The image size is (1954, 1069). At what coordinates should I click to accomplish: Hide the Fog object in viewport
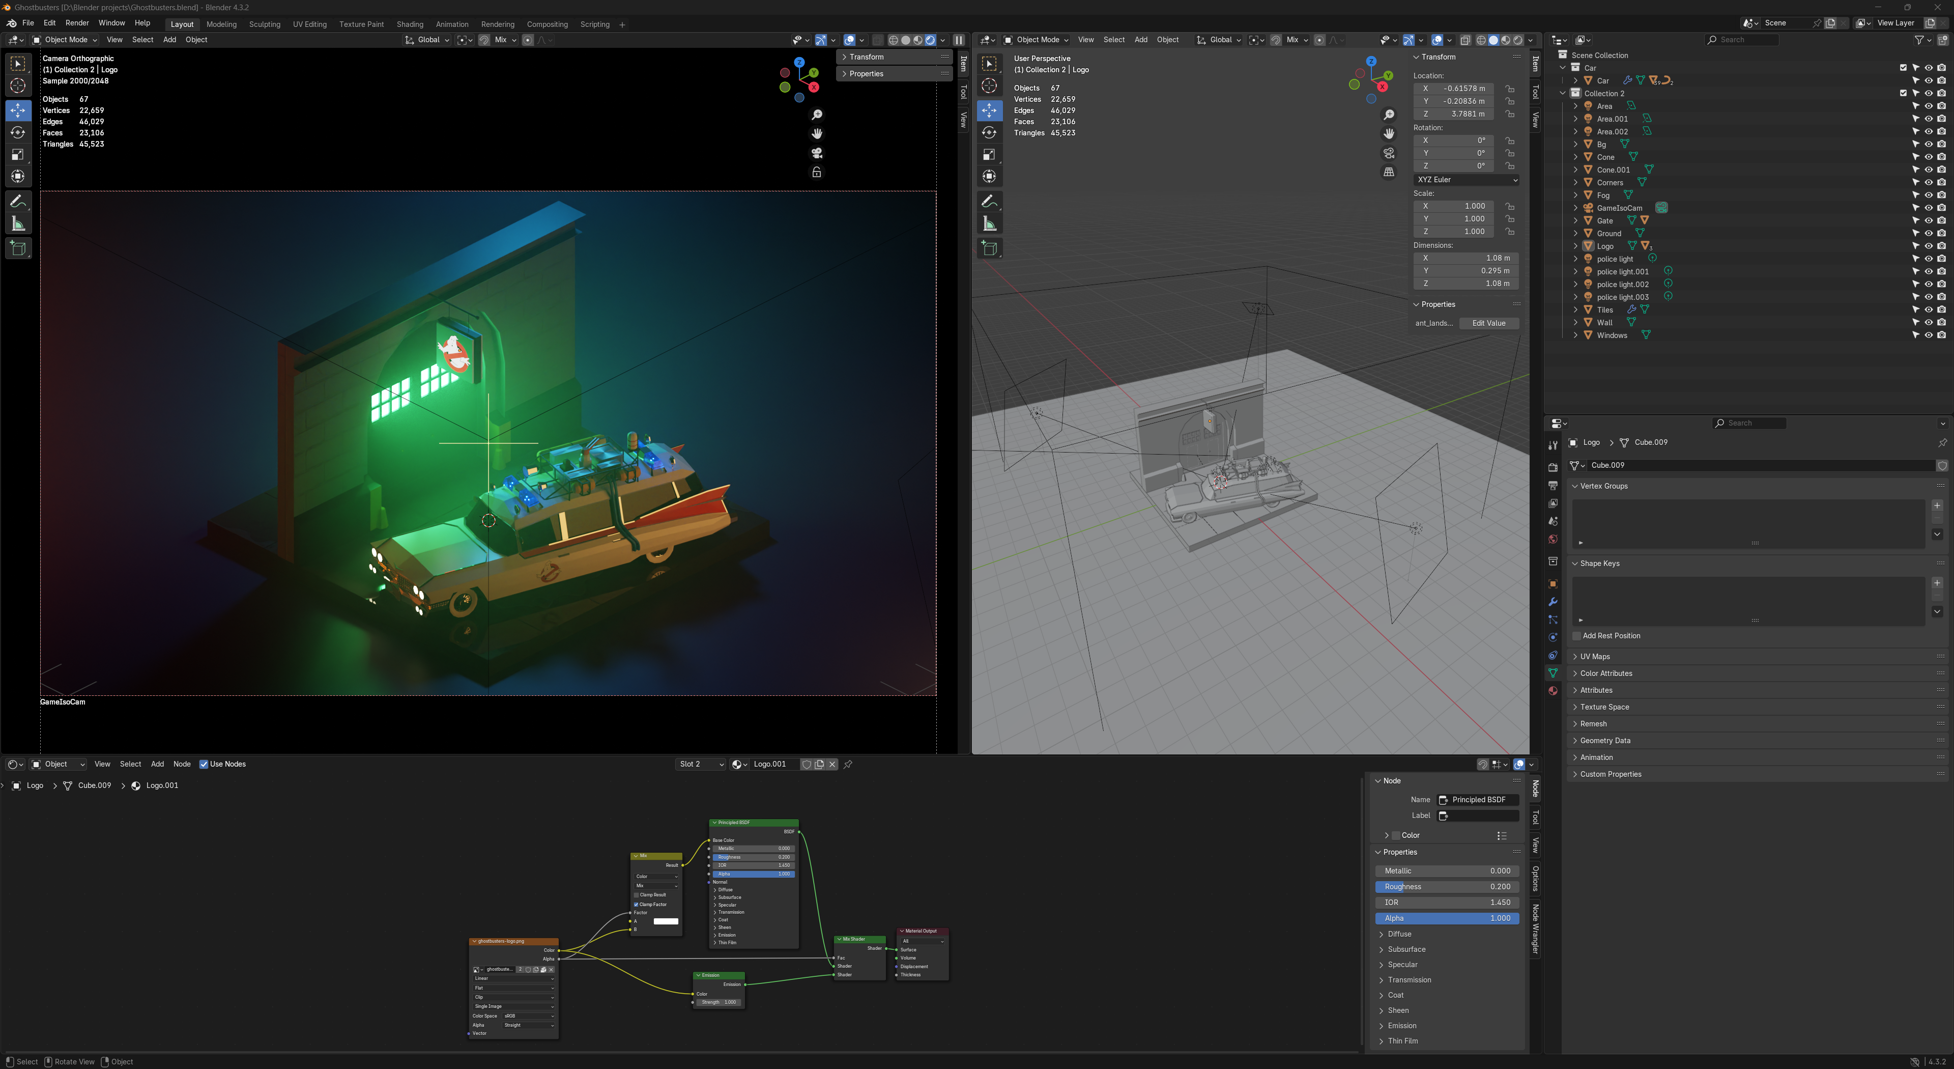pos(1928,195)
